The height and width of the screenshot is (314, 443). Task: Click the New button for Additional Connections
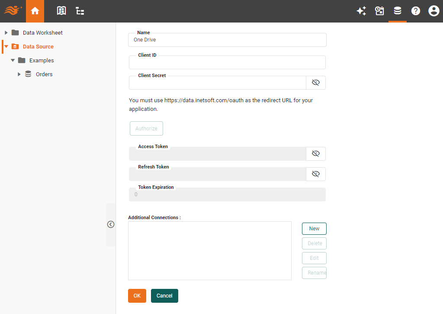(x=314, y=228)
